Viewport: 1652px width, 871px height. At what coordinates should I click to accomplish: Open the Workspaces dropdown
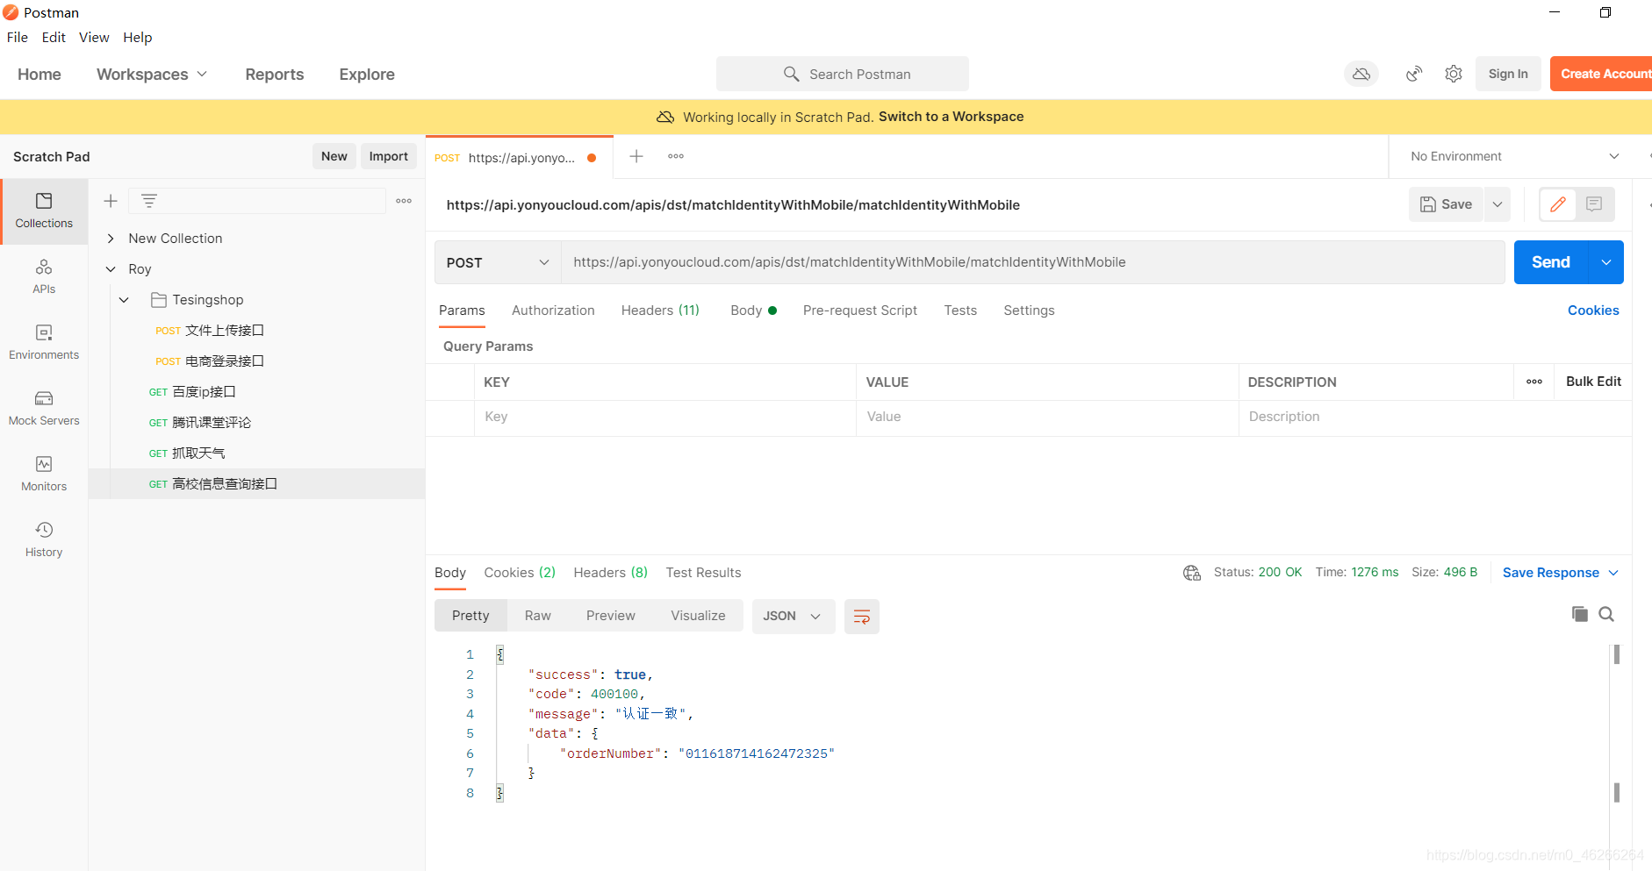coord(151,75)
